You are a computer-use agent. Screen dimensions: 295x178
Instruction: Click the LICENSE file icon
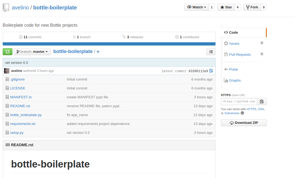tap(7, 88)
